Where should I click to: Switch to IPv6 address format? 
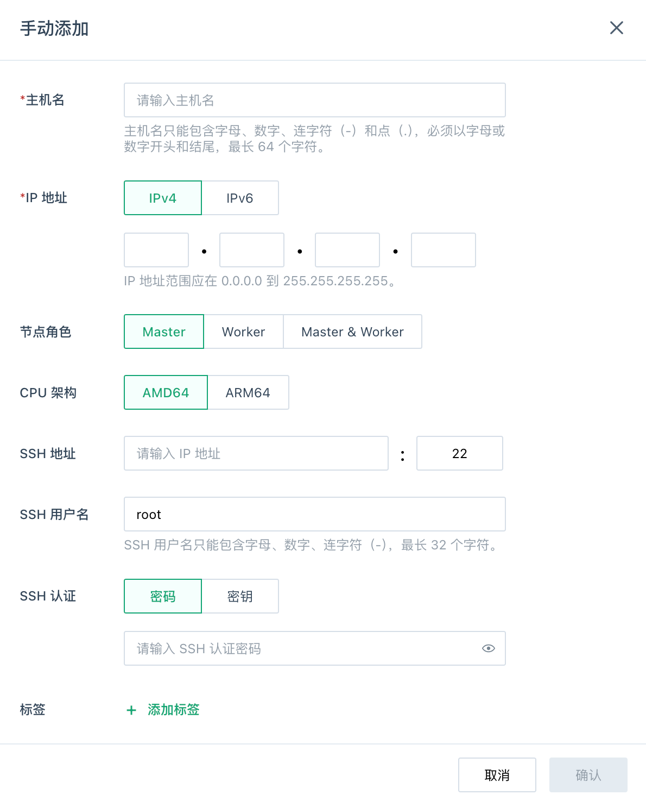tap(240, 198)
